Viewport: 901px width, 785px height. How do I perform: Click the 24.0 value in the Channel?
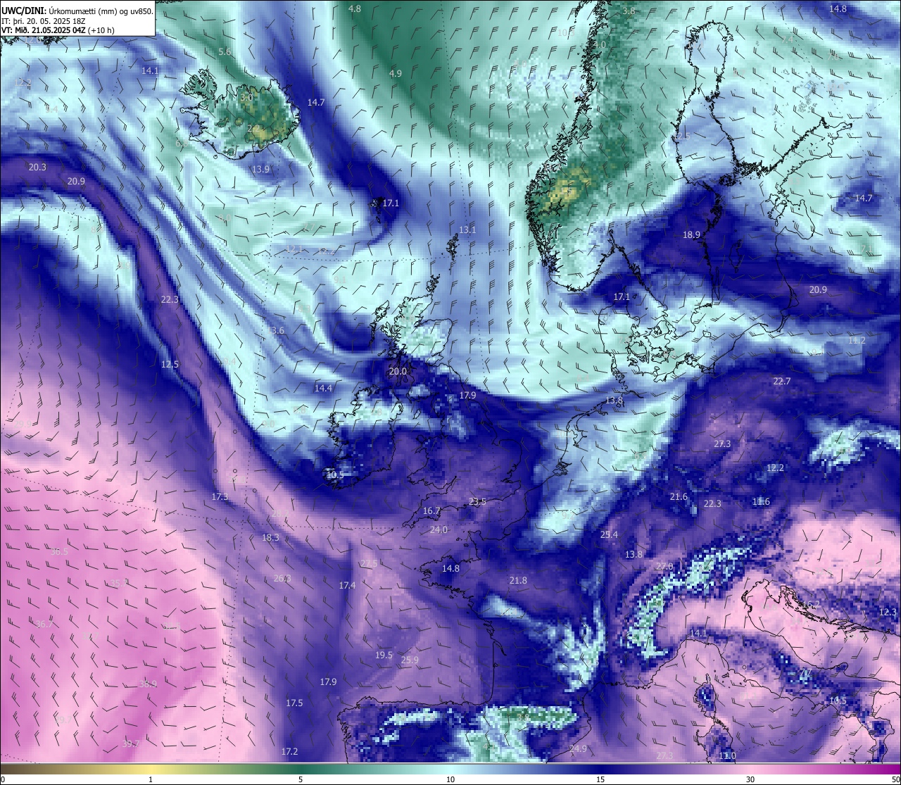click(x=439, y=529)
